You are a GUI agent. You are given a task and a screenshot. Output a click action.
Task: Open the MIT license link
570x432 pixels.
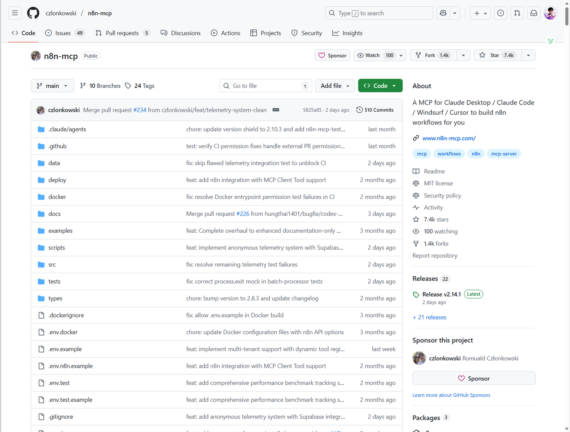(438, 183)
